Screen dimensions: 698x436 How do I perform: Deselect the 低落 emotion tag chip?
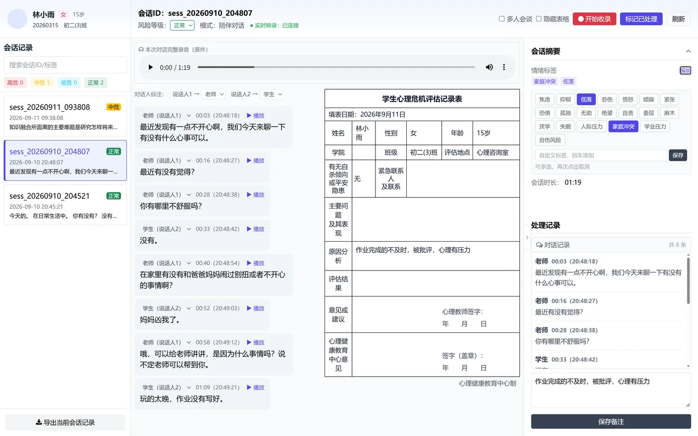click(586, 99)
